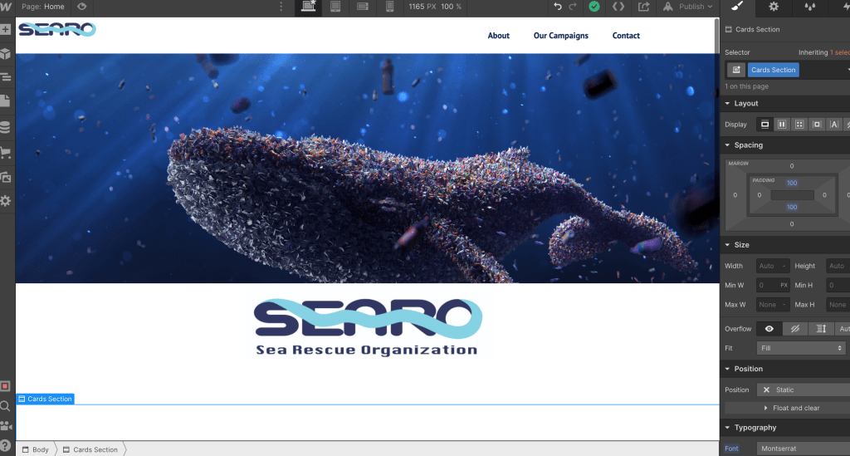This screenshot has height=456, width=850.
Task: Open the Ecommerce cart panel
Action: click(x=6, y=152)
